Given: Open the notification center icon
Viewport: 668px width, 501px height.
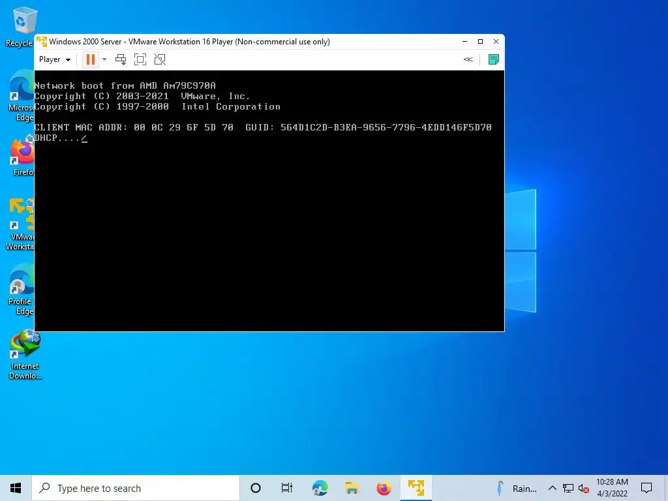Looking at the screenshot, I should (x=646, y=488).
